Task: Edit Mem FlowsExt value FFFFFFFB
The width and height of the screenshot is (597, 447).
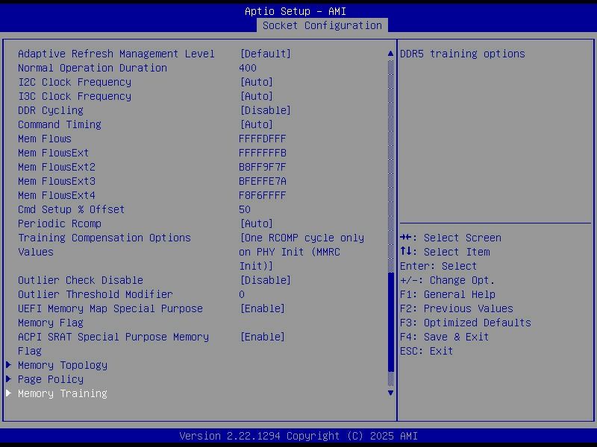Action: [x=263, y=153]
